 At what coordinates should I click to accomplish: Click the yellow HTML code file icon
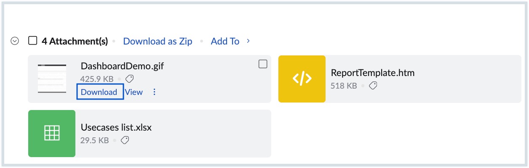click(x=302, y=79)
